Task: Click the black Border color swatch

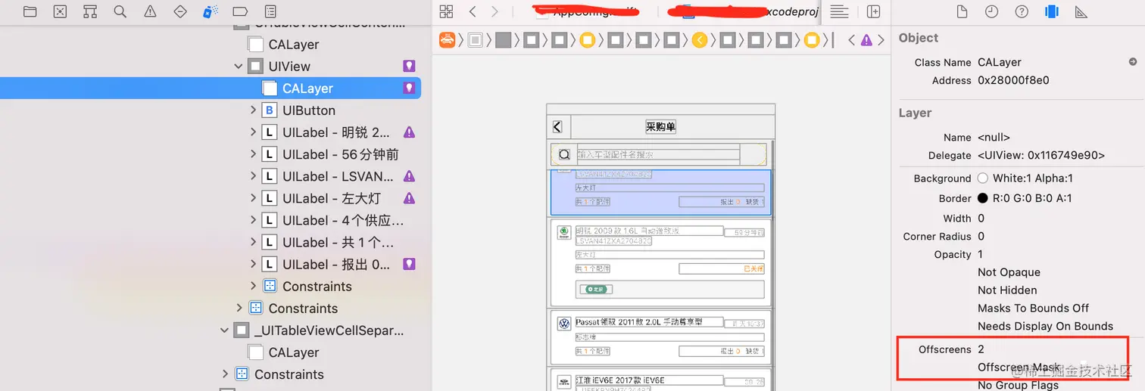Action: click(983, 198)
